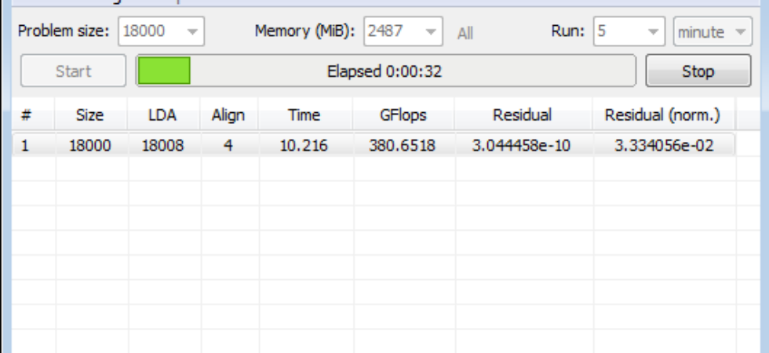
Task: Click the Stop button
Action: click(x=698, y=71)
